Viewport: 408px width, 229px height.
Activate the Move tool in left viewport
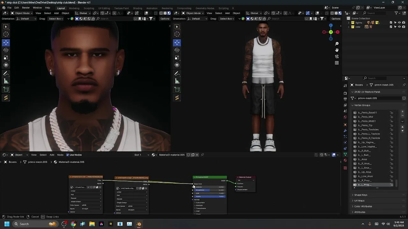coord(6,42)
